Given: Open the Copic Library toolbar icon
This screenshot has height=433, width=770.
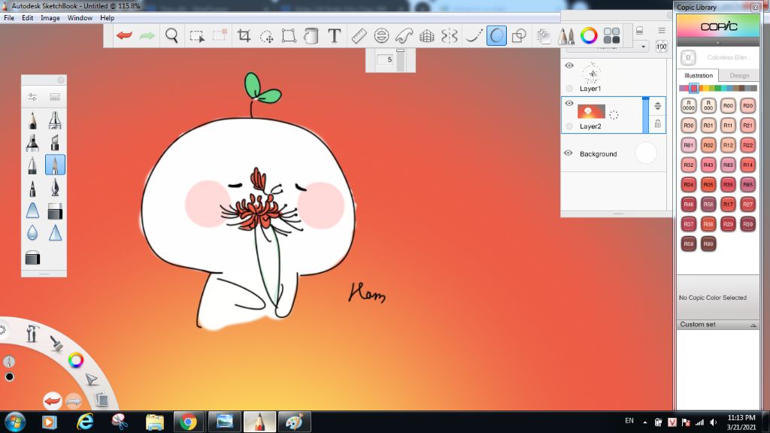Looking at the screenshot, I should click(x=611, y=36).
